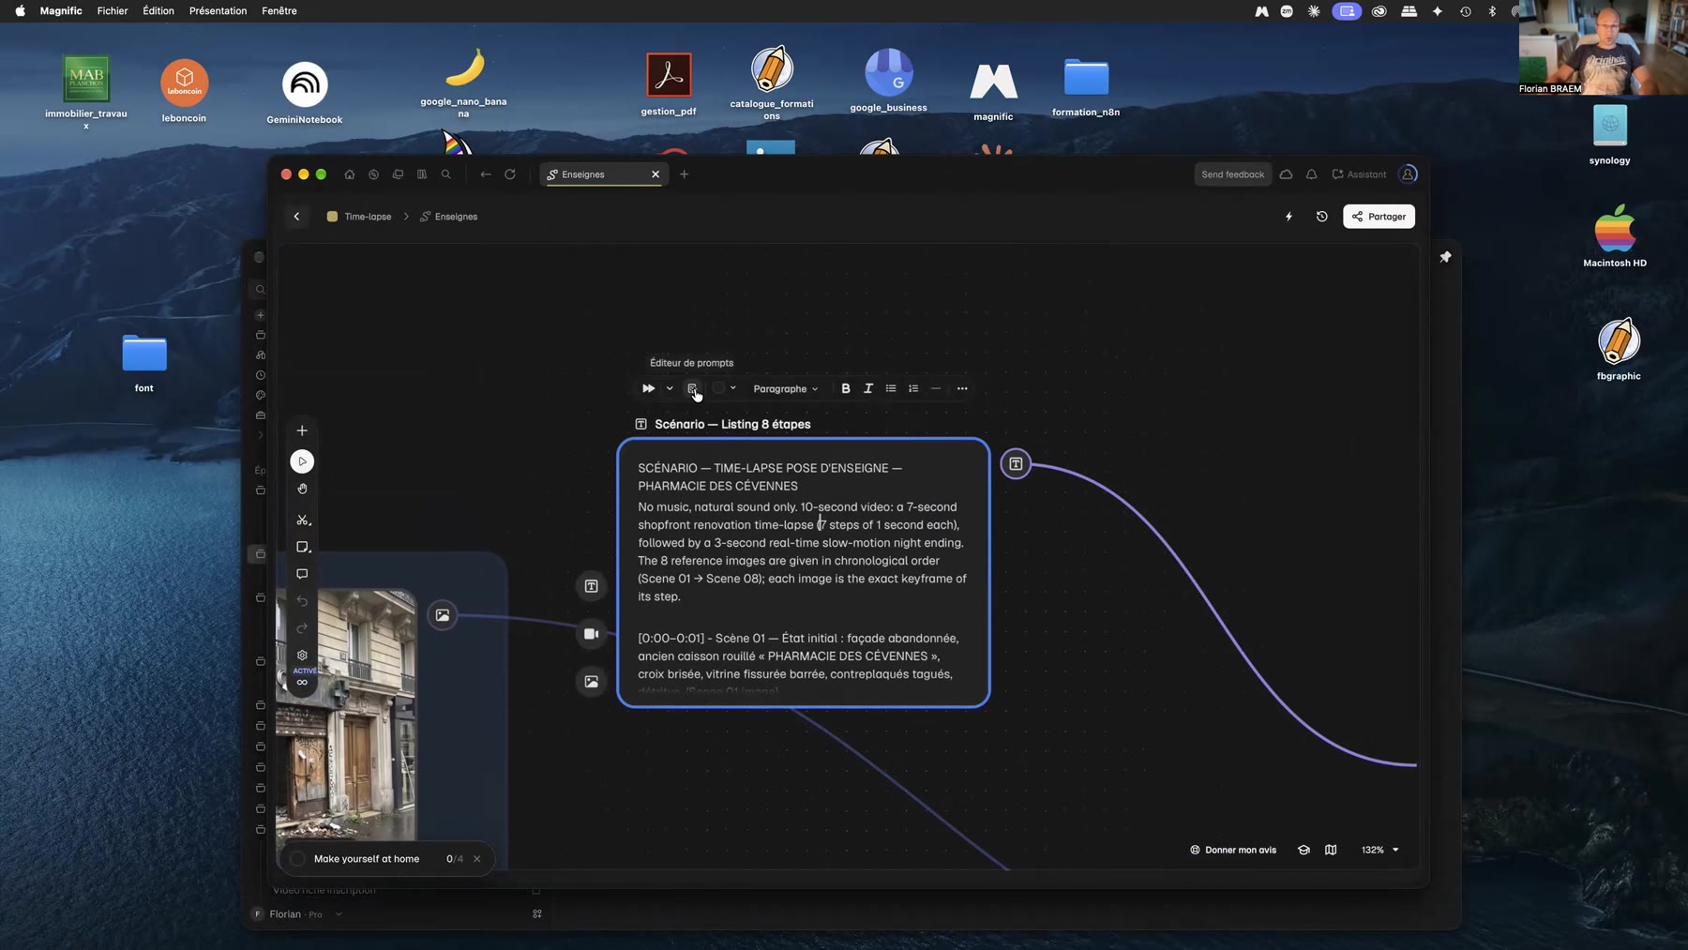The height and width of the screenshot is (950, 1688).
Task: Select the sticky note tool
Action: tap(302, 547)
